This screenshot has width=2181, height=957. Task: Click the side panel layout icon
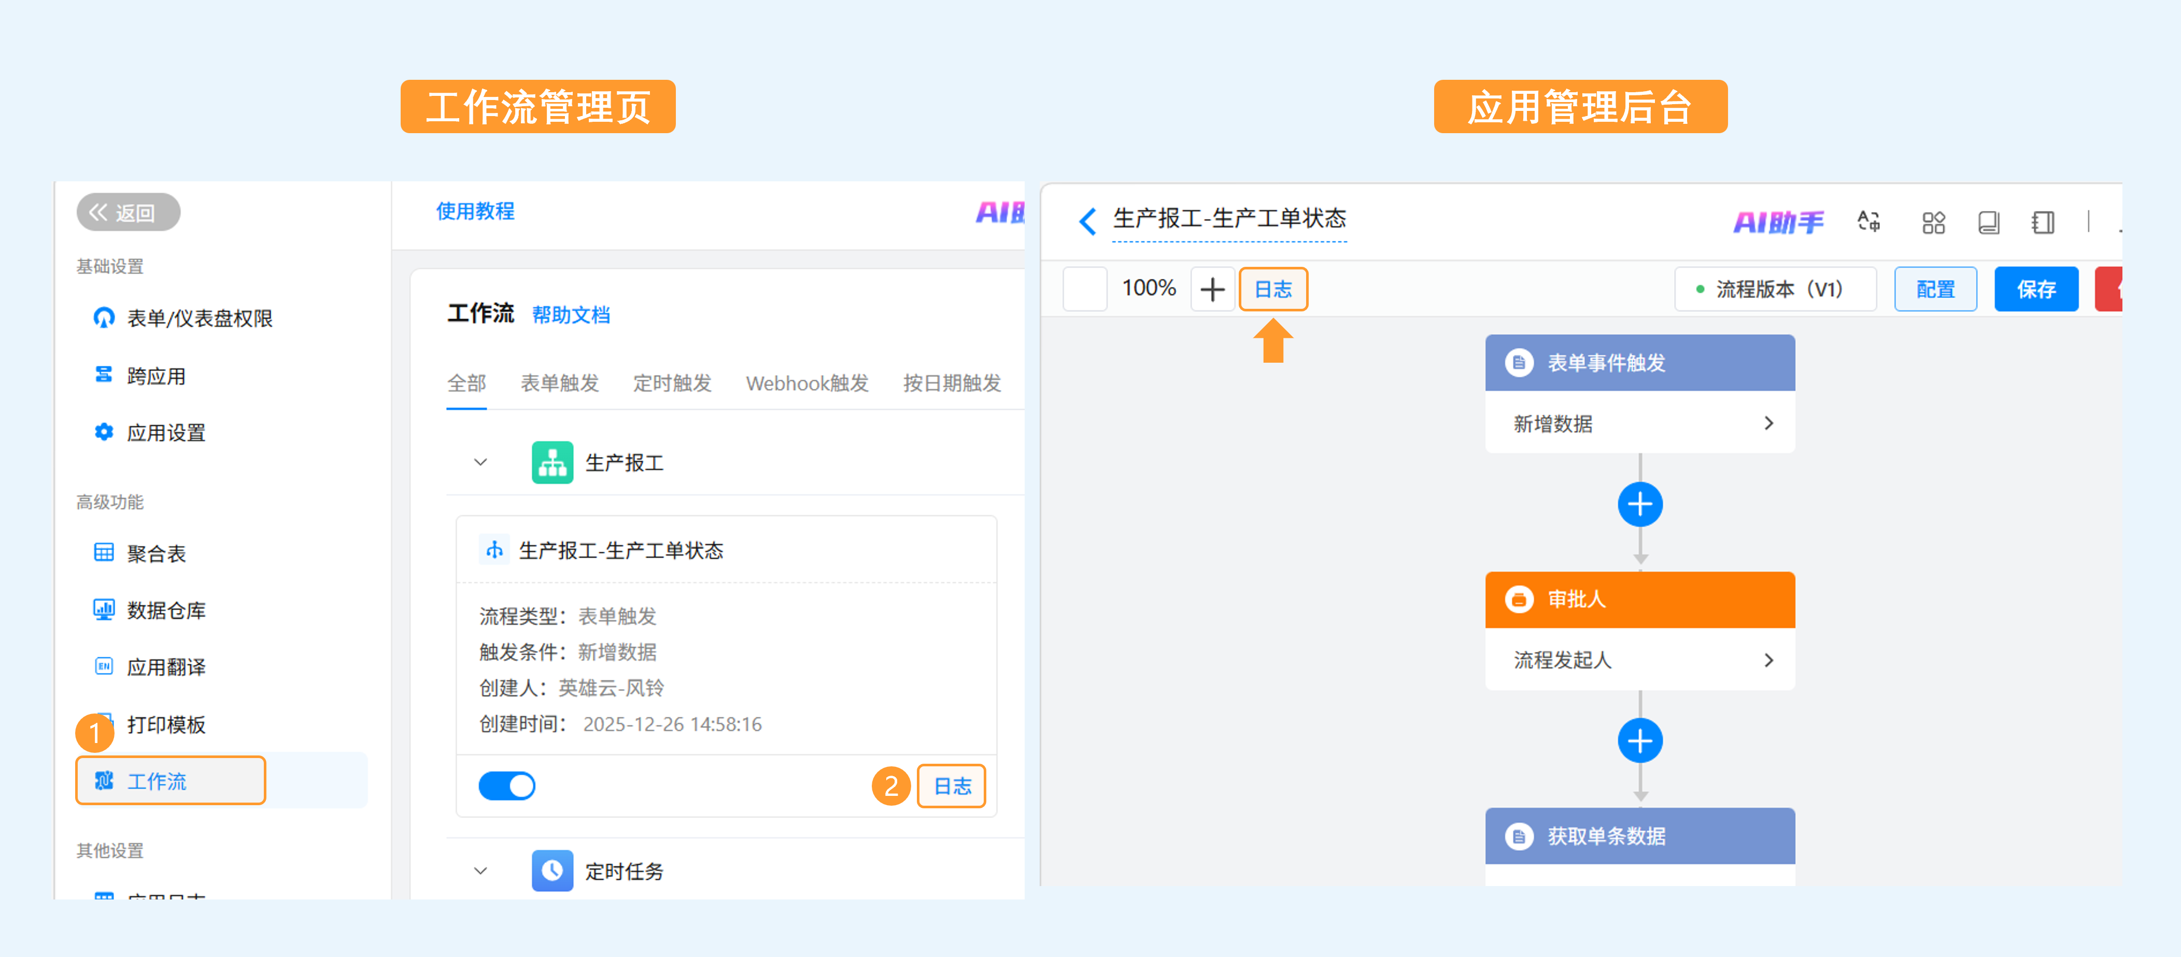[2042, 222]
